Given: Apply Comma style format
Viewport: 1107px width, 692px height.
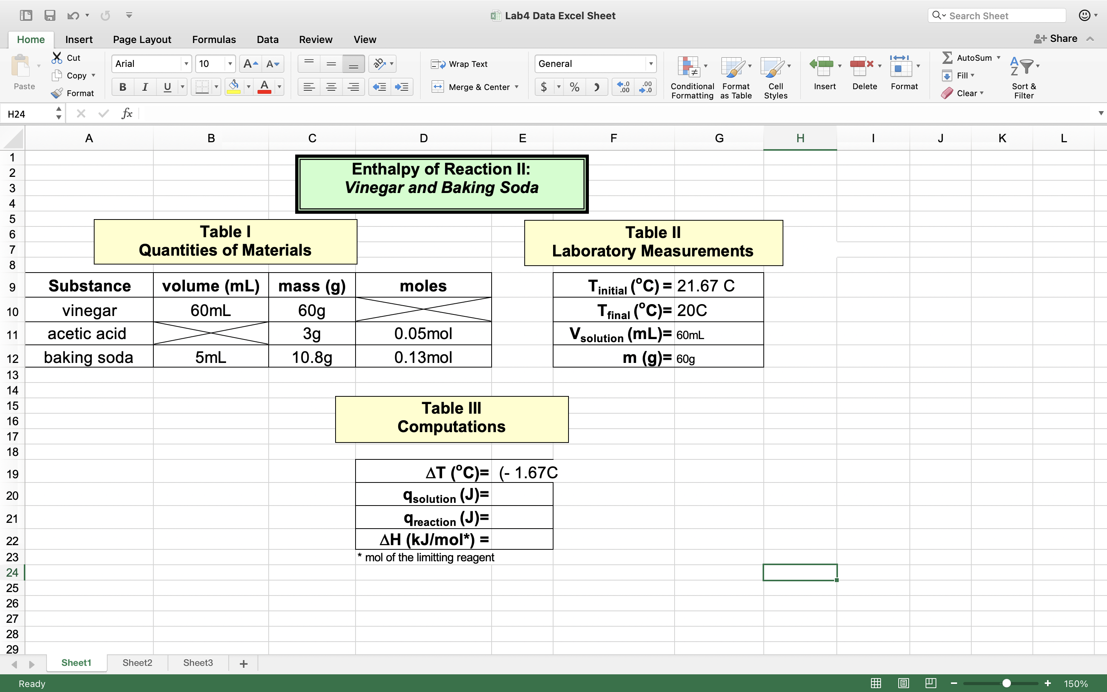Looking at the screenshot, I should pyautogui.click(x=597, y=87).
